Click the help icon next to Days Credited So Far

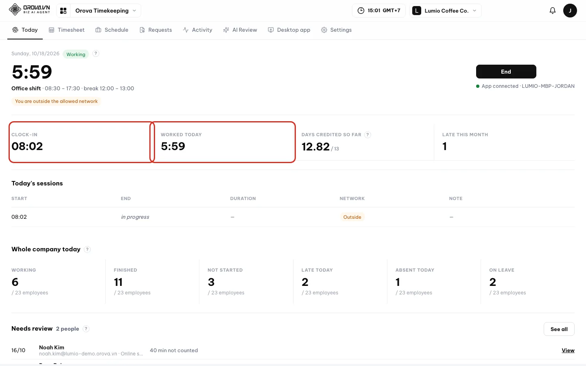[x=367, y=135]
